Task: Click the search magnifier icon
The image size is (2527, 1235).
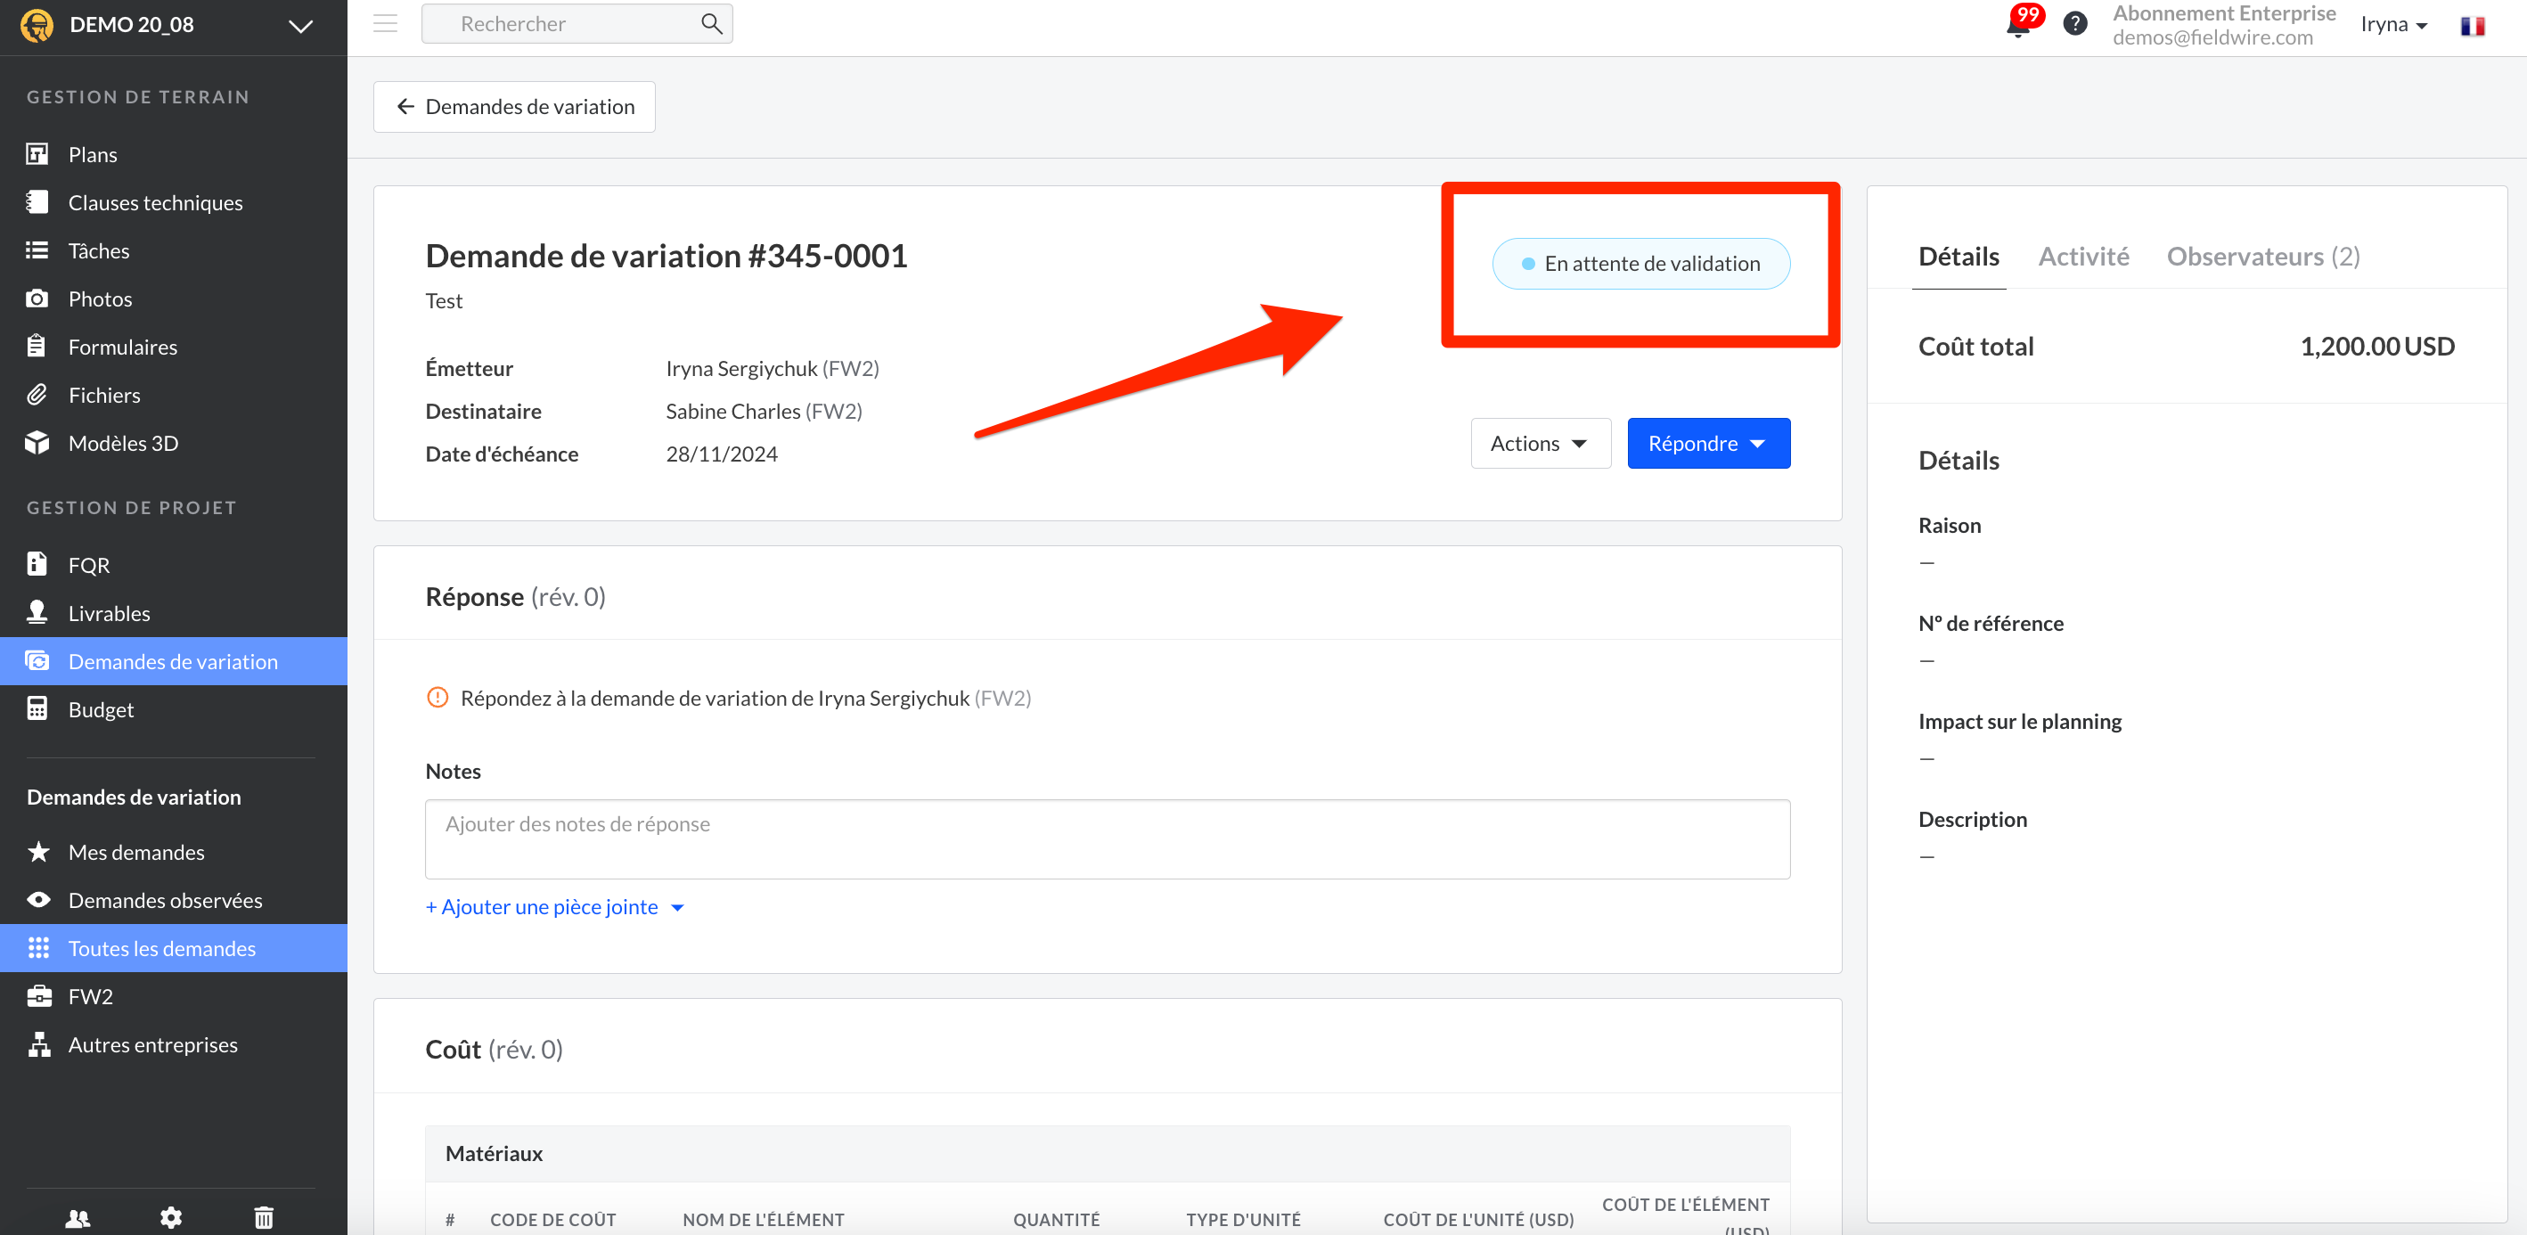Action: (x=711, y=23)
